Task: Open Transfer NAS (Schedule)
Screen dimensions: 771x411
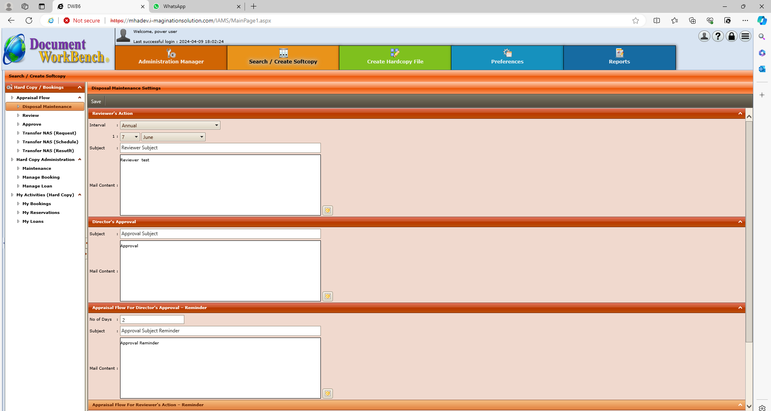Action: [x=50, y=142]
